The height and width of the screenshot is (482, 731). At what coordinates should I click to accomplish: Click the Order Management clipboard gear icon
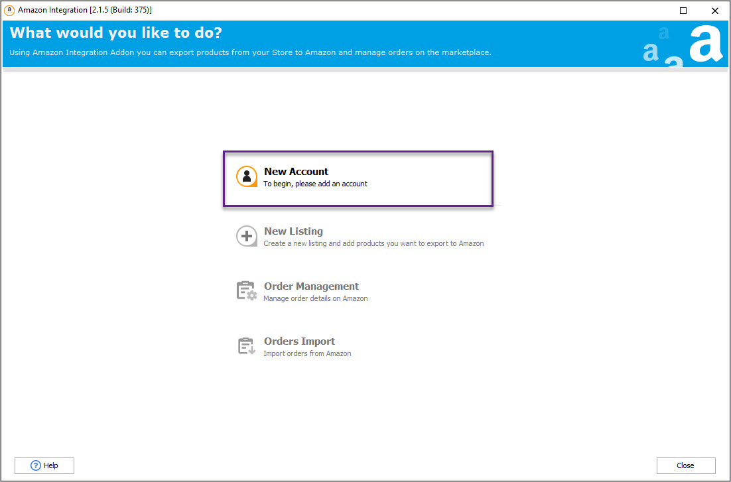[247, 291]
